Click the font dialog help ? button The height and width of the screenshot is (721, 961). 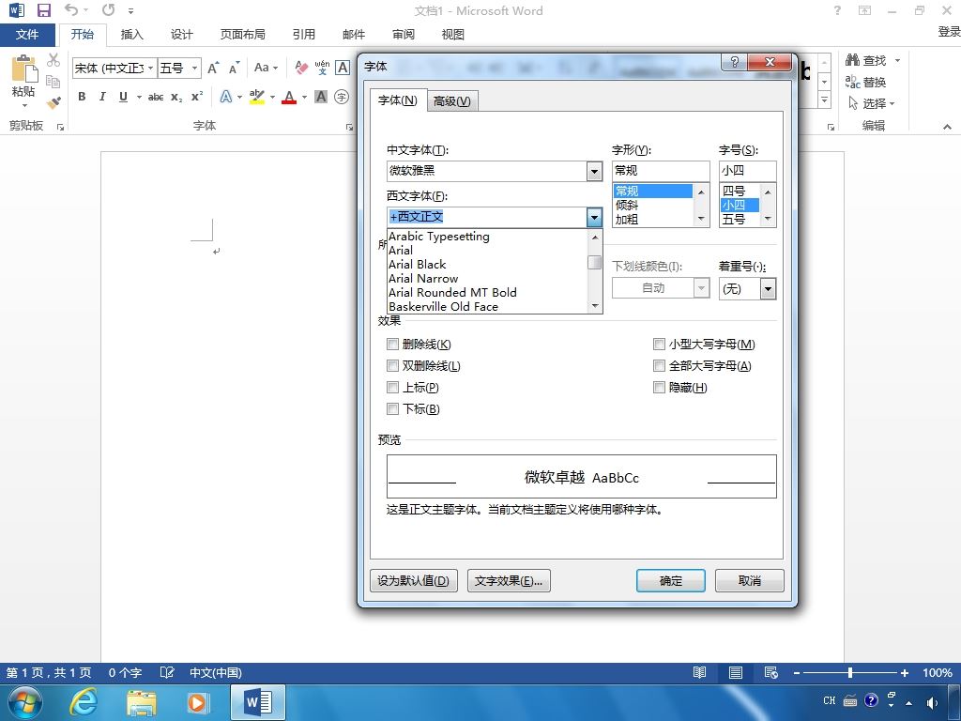tap(734, 62)
